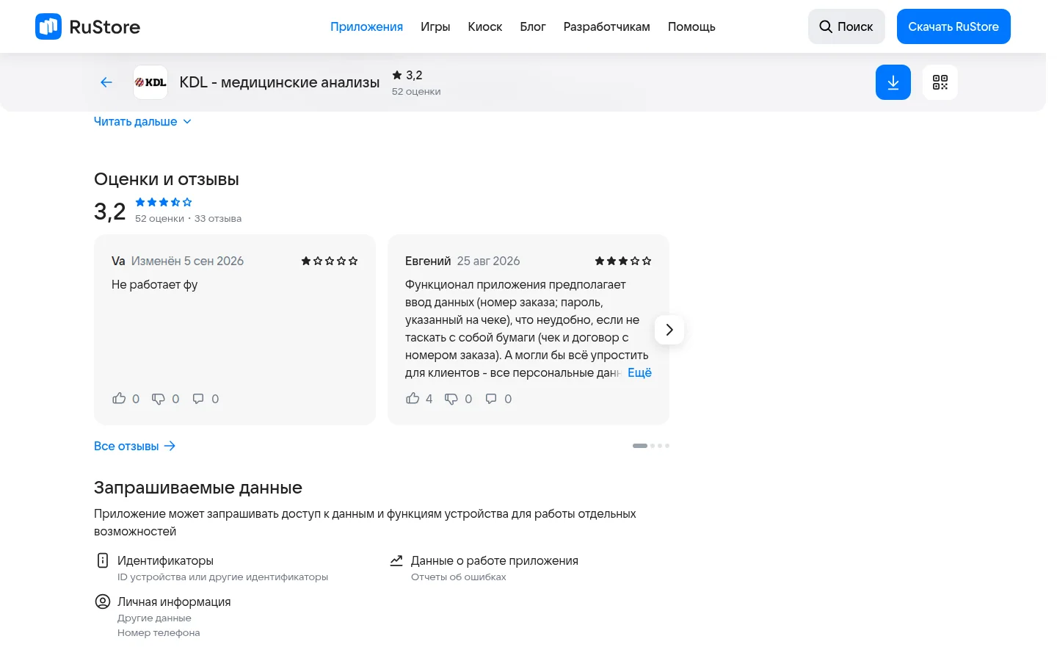The image size is (1057, 661).
Task: Click the large 3,2 rating score
Action: [x=110, y=212]
